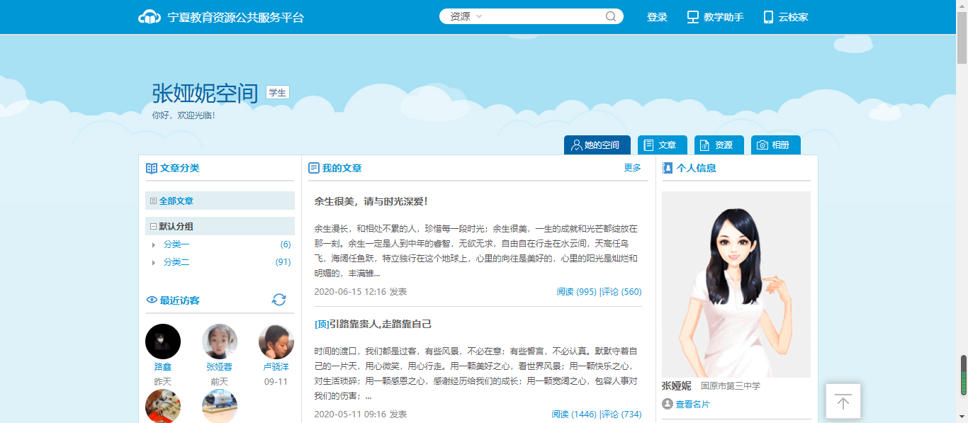968x423 pixels.
Task: Collapse the 默认分组 group
Action: 153,227
